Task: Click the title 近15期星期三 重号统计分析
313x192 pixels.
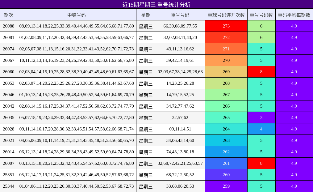Action: [156, 4]
